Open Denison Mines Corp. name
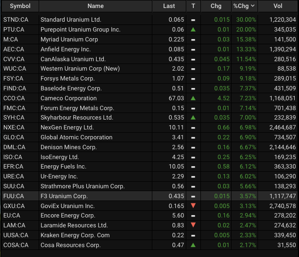This screenshot has width=299, height=257. pyautogui.click(x=69, y=147)
